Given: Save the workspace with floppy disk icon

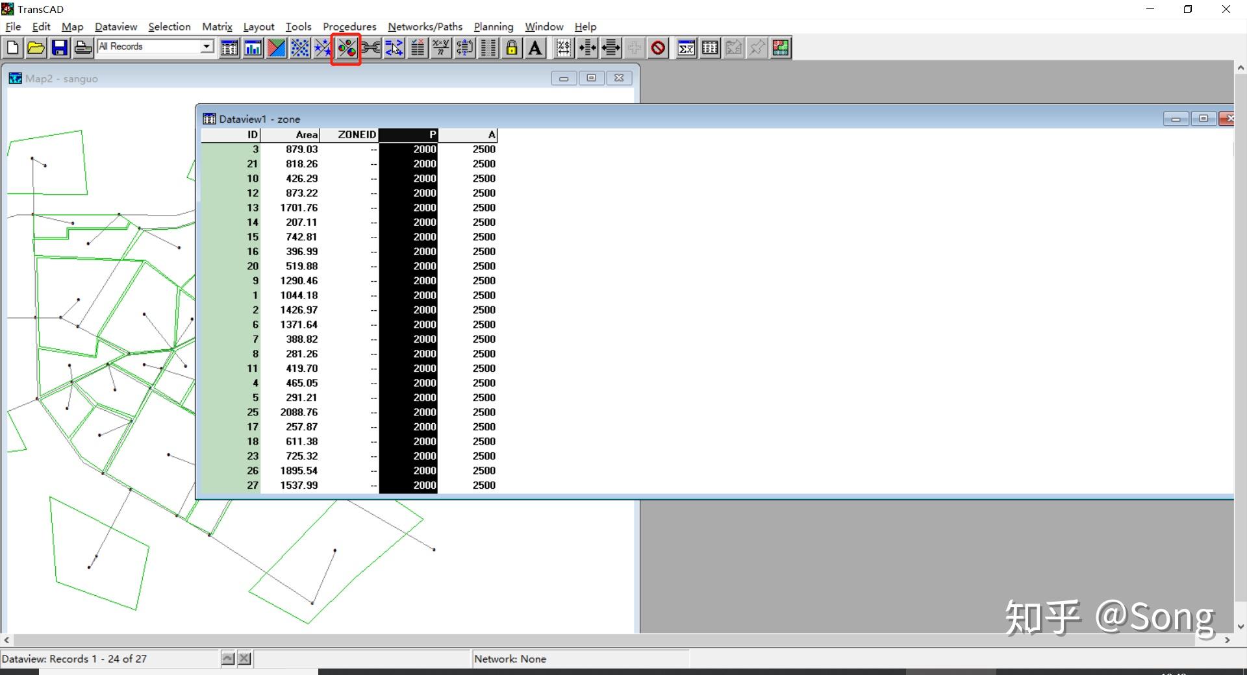Looking at the screenshot, I should pos(60,47).
